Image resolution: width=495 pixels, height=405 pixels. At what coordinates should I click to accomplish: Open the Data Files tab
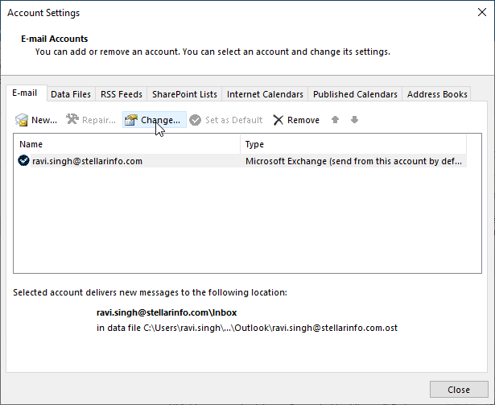pyautogui.click(x=71, y=94)
